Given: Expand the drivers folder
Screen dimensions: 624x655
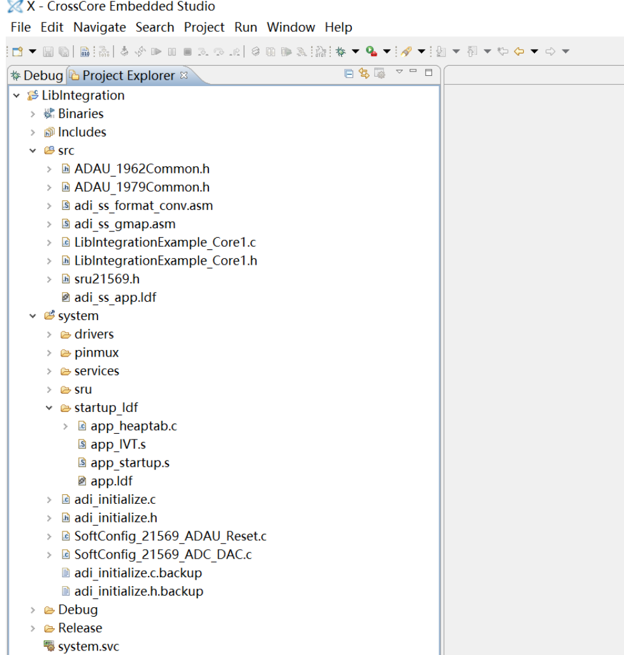Looking at the screenshot, I should coord(49,335).
